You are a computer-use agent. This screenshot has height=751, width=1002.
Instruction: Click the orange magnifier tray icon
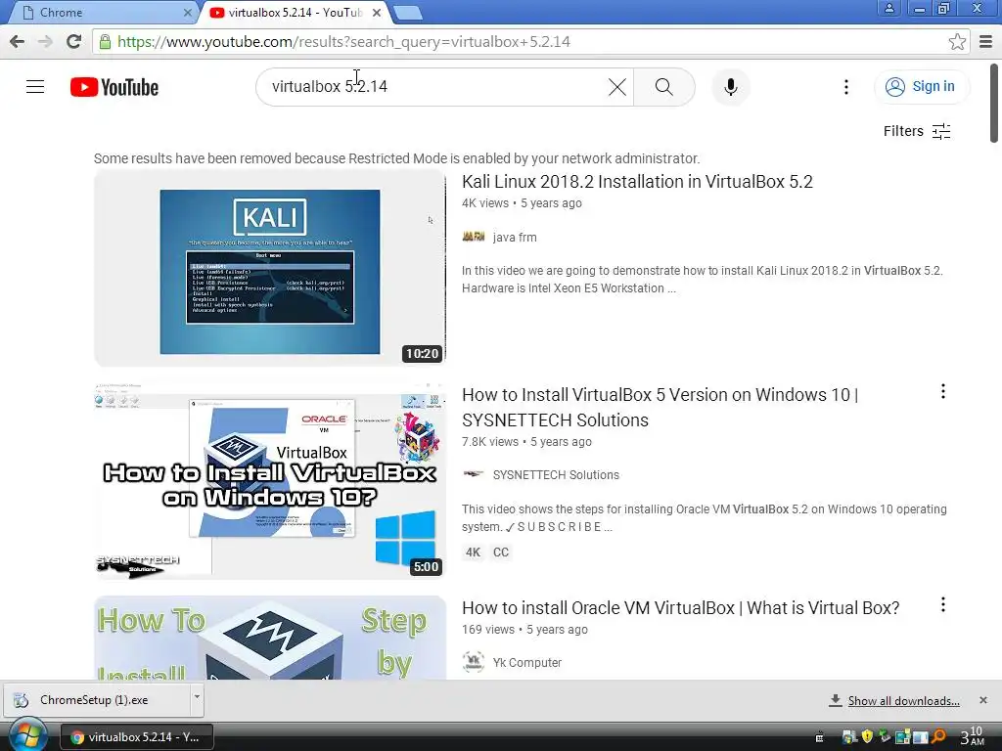click(938, 736)
